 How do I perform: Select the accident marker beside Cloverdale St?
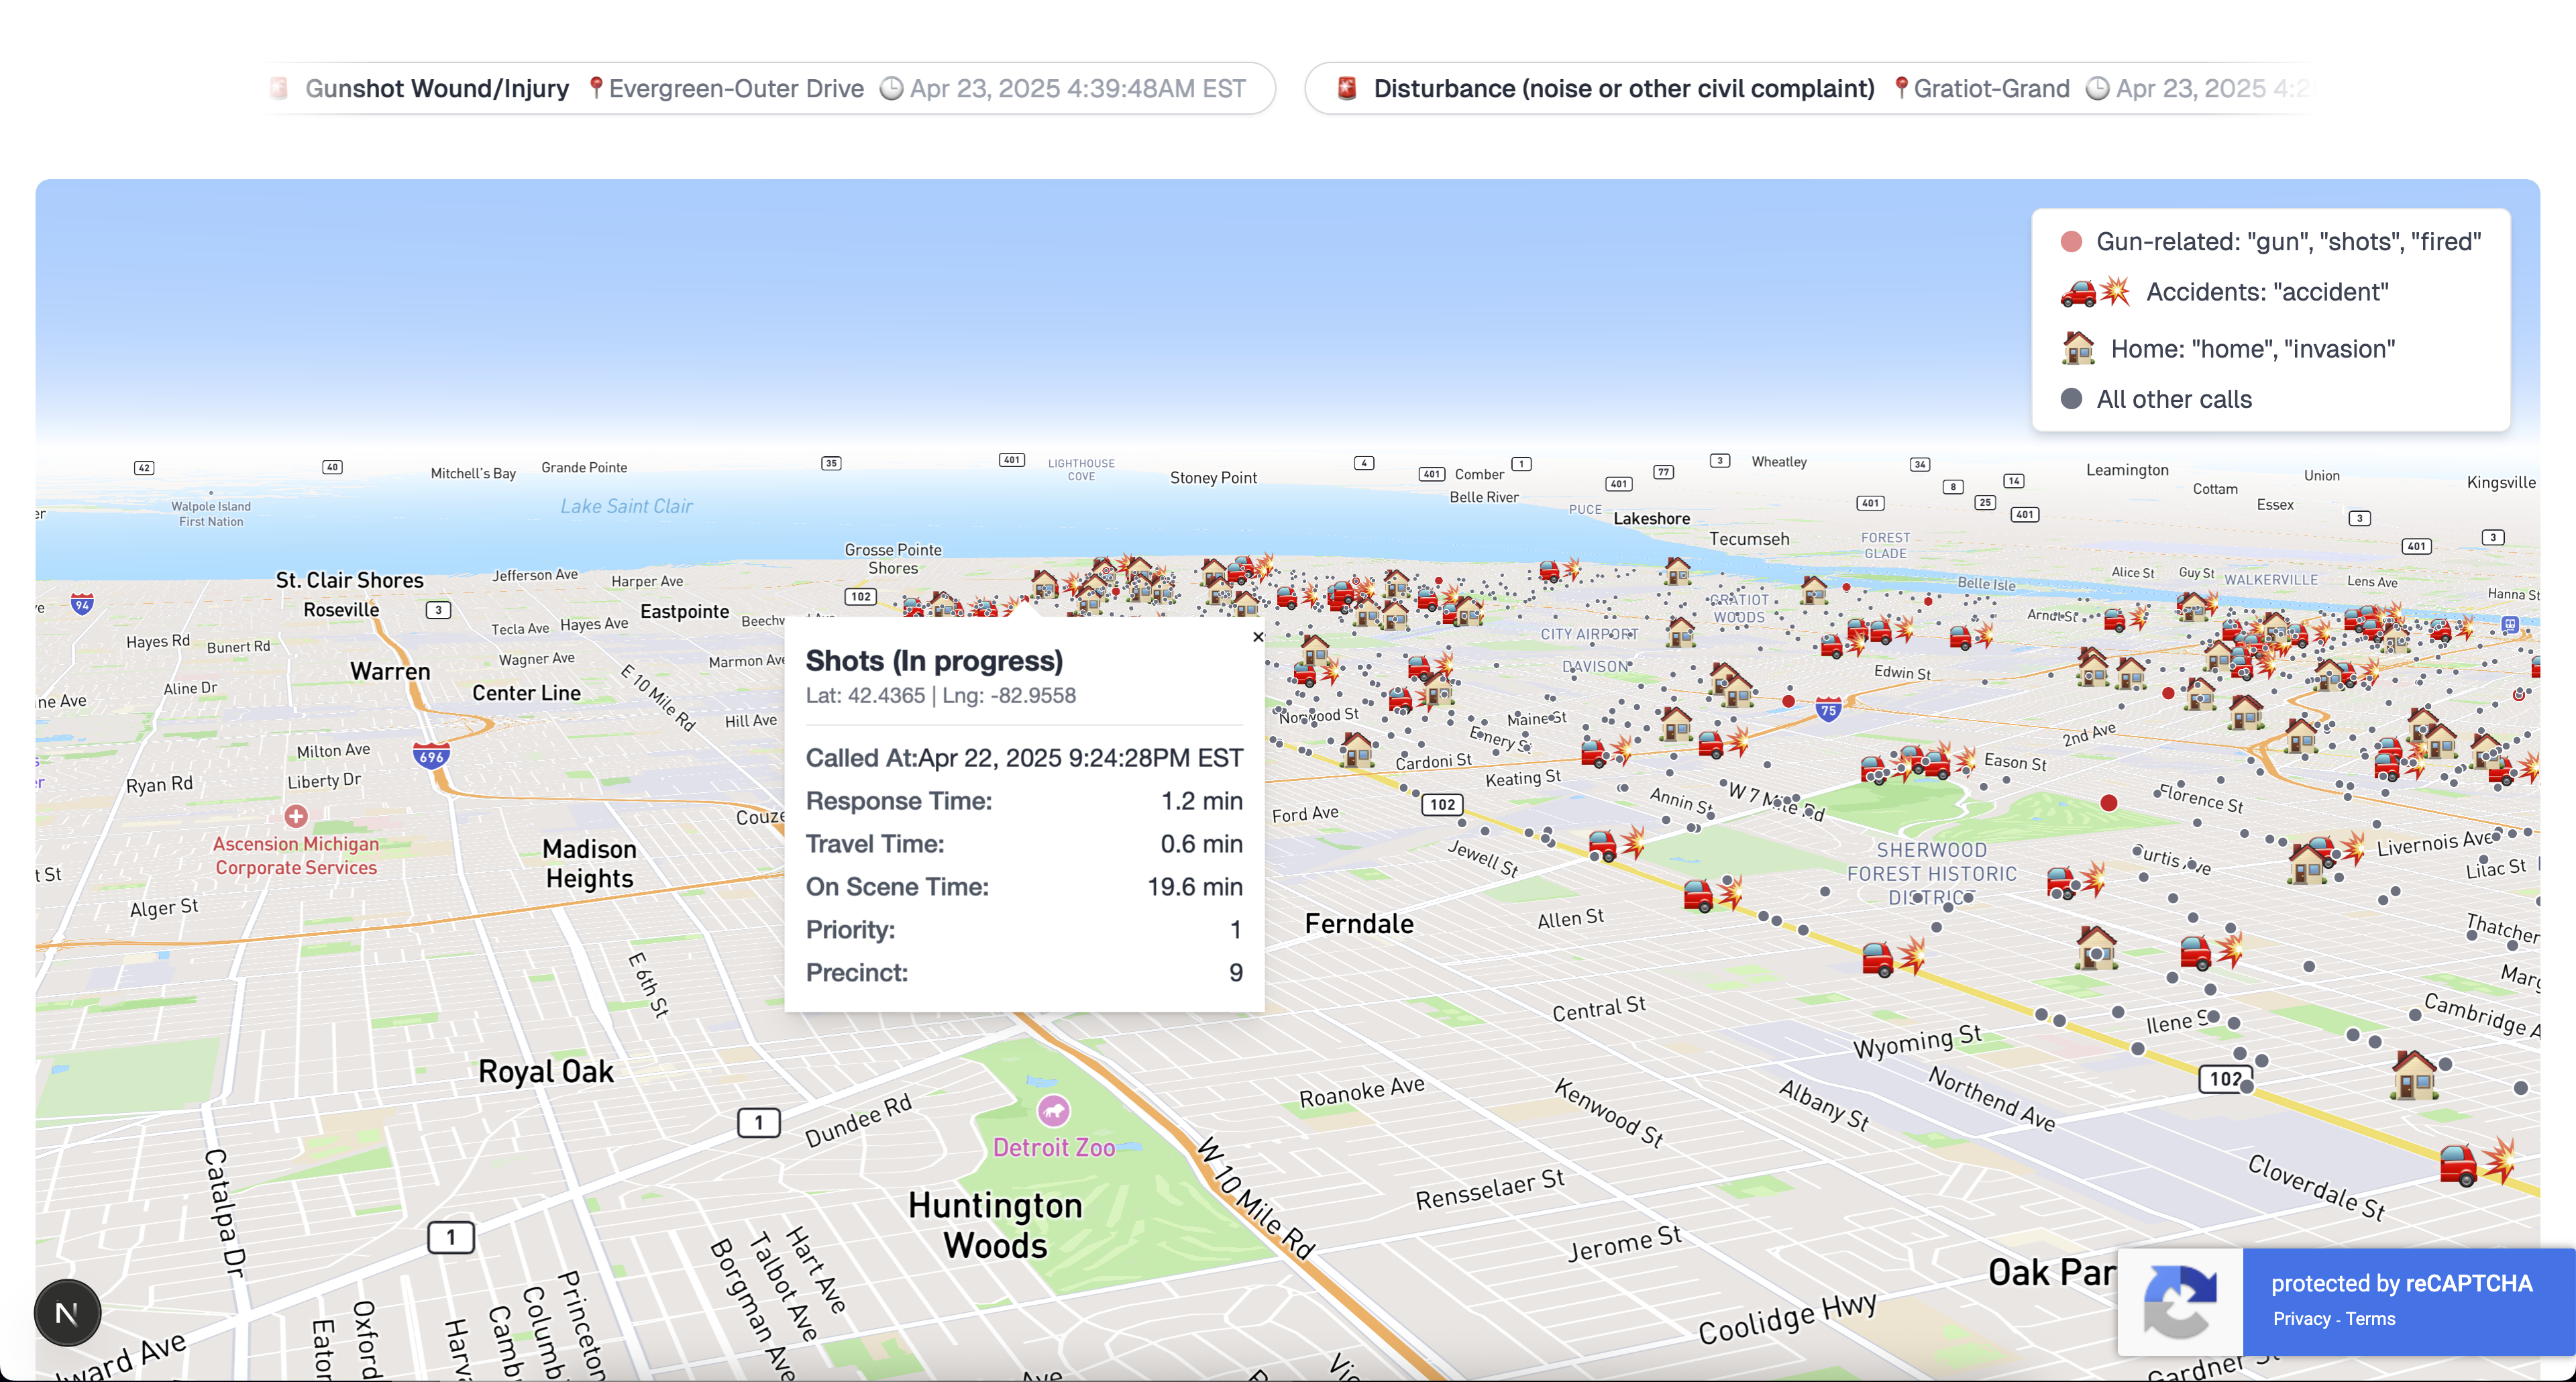click(x=2478, y=1164)
